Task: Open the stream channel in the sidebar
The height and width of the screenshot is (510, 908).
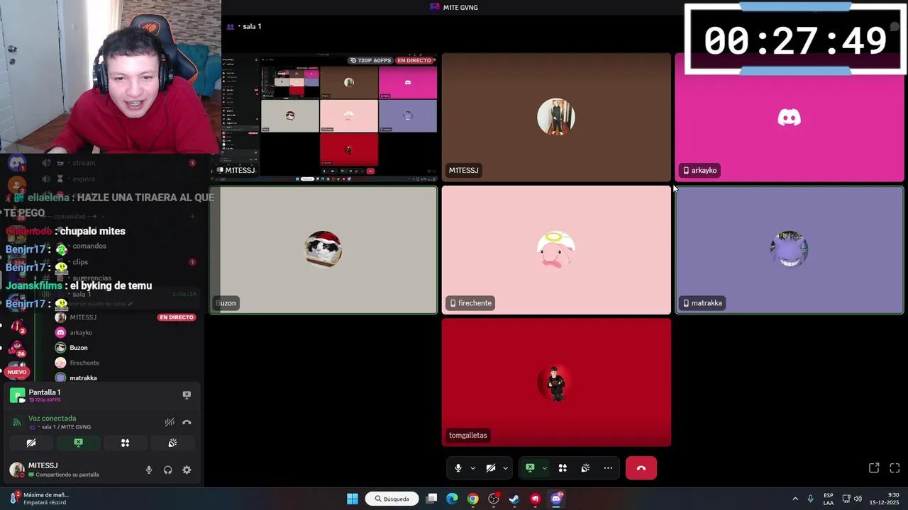Action: coord(83,162)
